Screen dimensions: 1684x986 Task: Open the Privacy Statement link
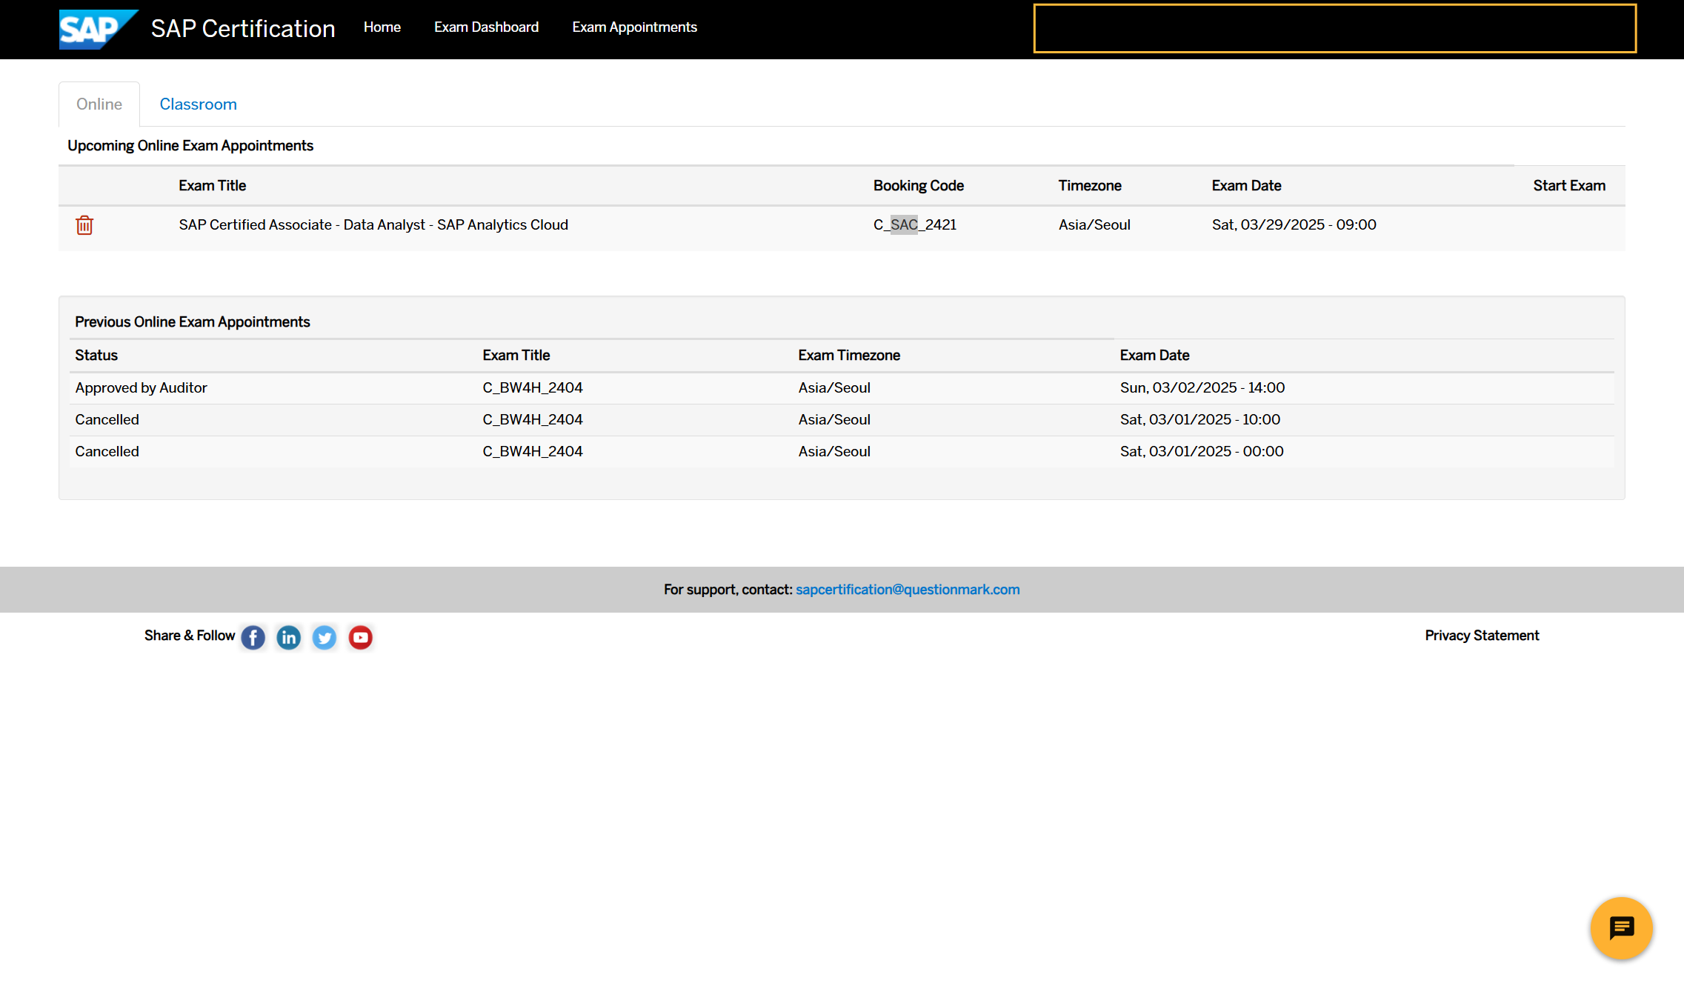(x=1482, y=636)
